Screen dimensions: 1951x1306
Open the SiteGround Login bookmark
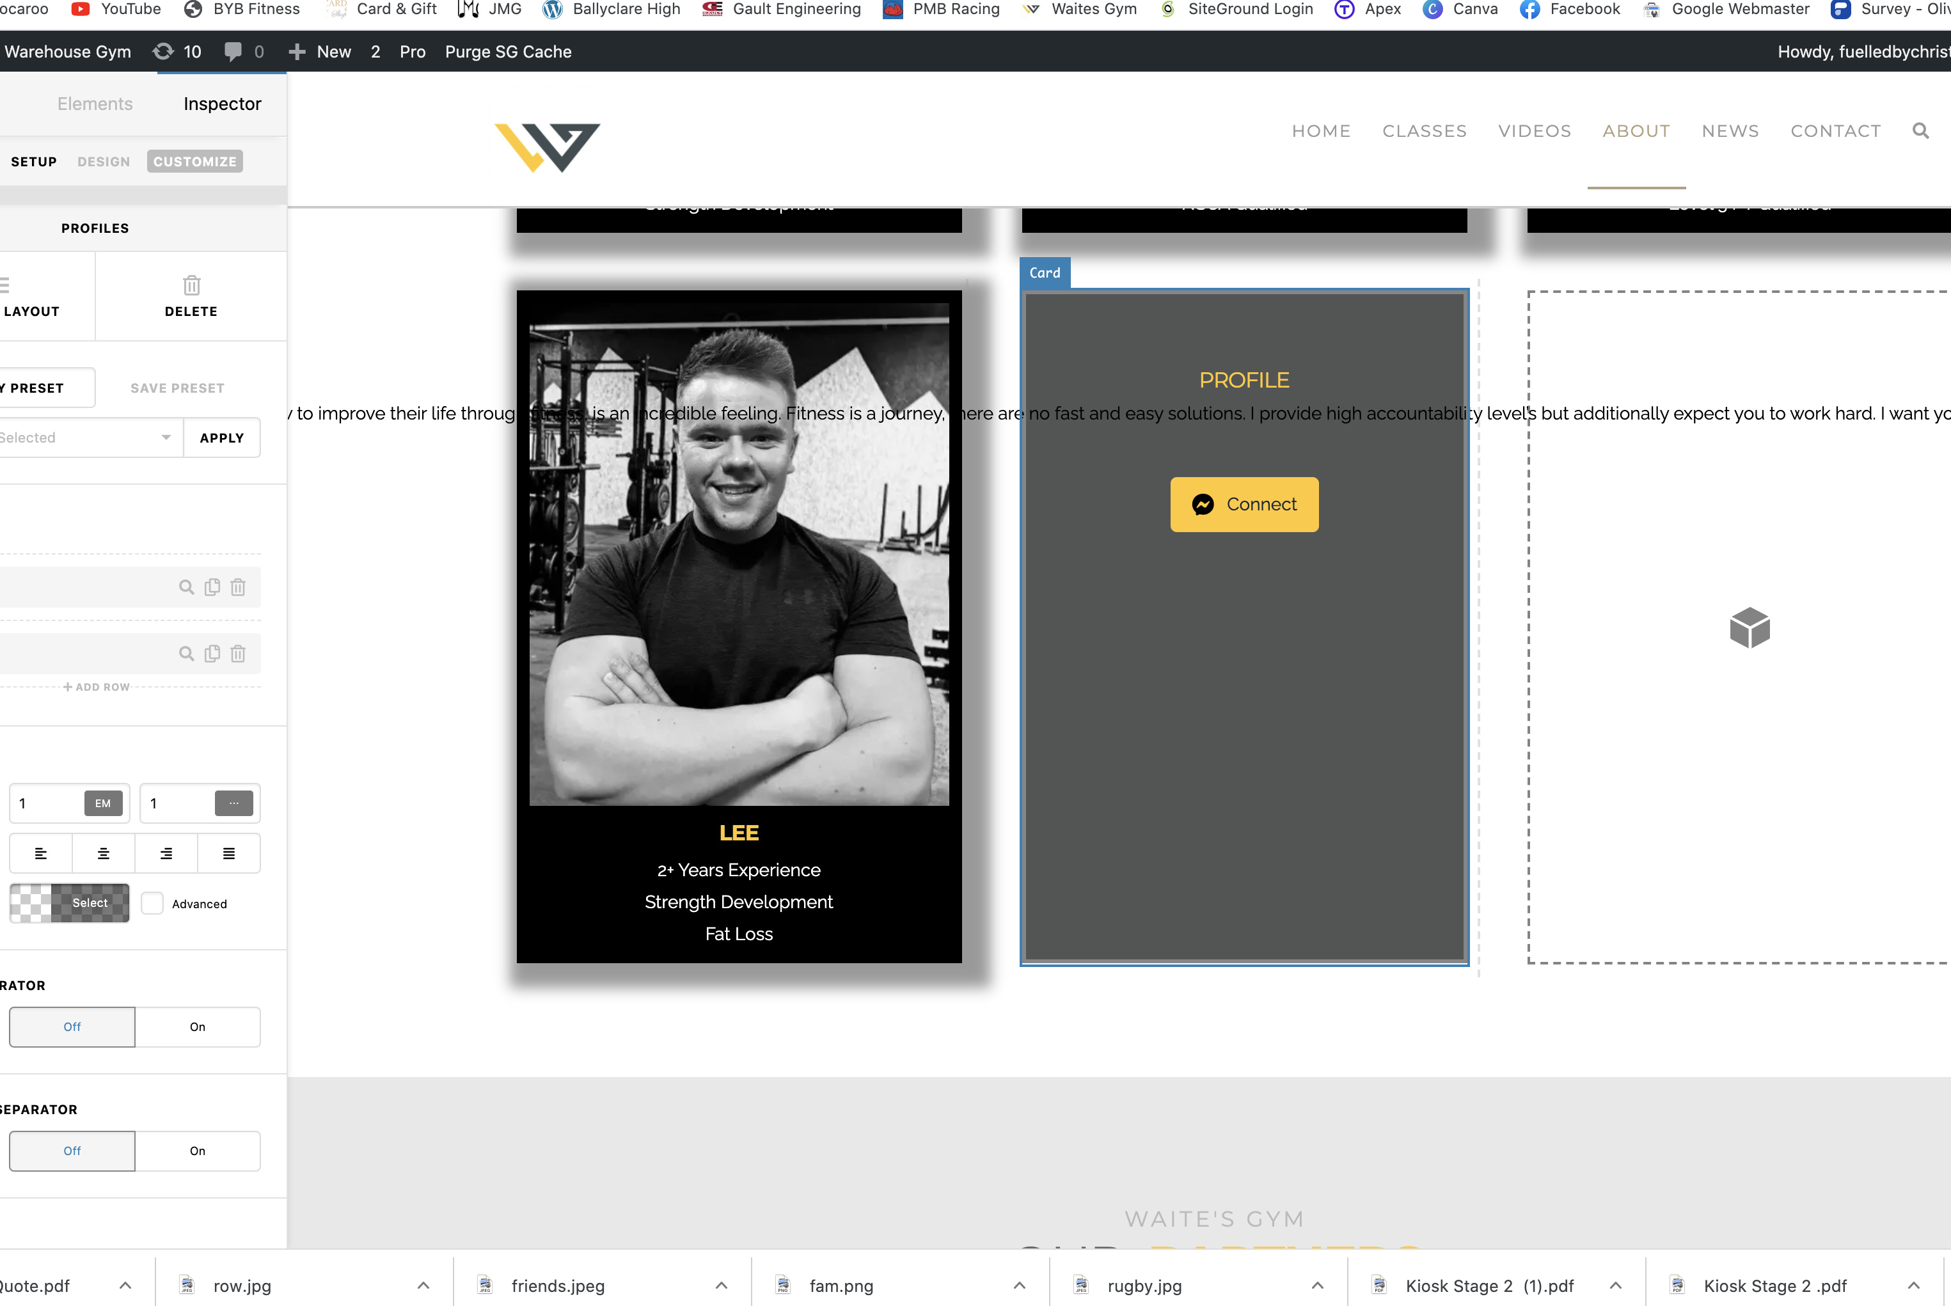coord(1236,9)
